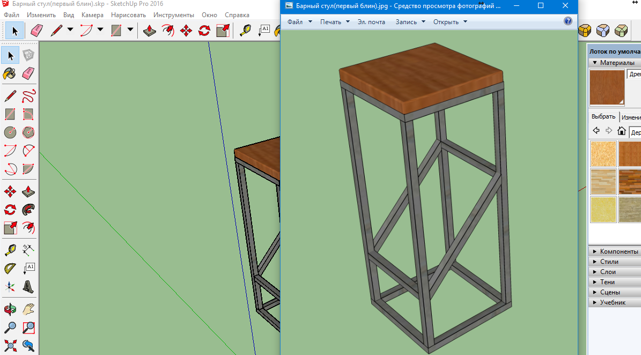Image resolution: width=641 pixels, height=355 pixels.
Task: Click the photo viewer help button
Action: tap(568, 21)
